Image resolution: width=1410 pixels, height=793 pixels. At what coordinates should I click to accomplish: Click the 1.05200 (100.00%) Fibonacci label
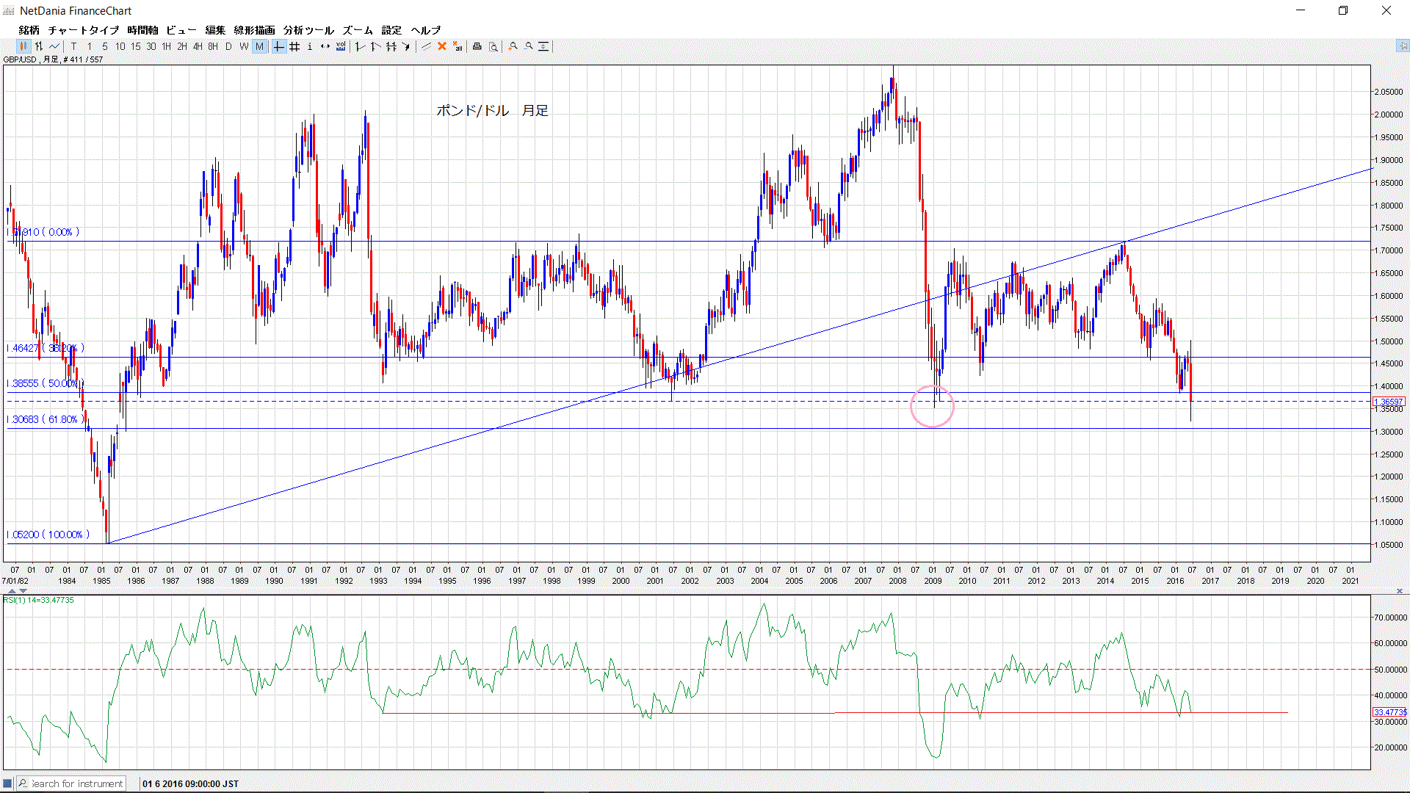click(48, 535)
